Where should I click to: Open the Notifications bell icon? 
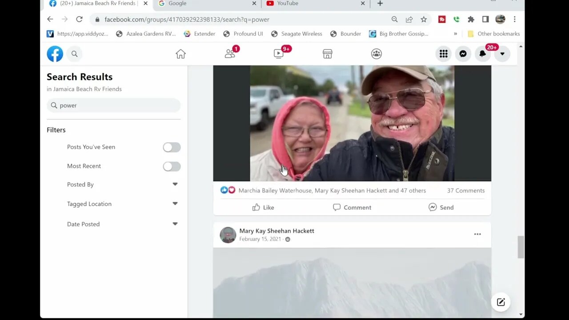[482, 54]
